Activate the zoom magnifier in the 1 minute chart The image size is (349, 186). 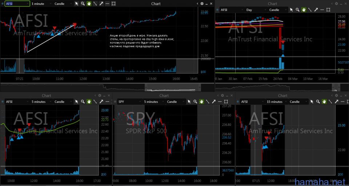pyautogui.click(x=83, y=4)
